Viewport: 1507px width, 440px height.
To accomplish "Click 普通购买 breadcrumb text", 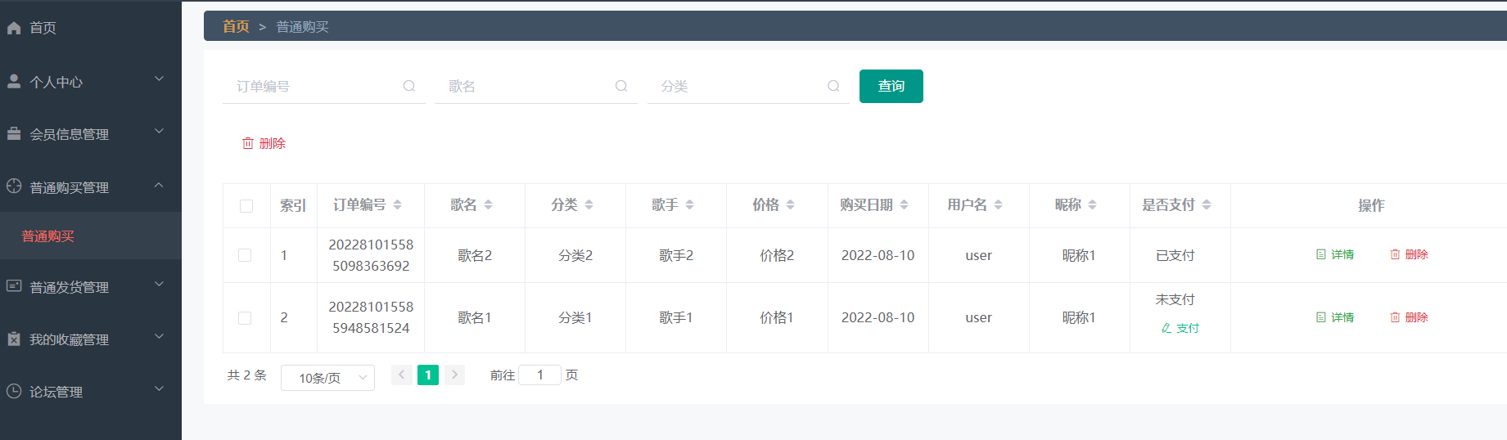I will click(302, 27).
